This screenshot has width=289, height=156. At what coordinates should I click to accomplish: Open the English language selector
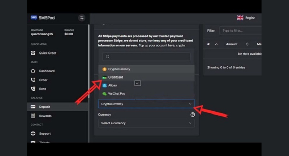coord(246,18)
